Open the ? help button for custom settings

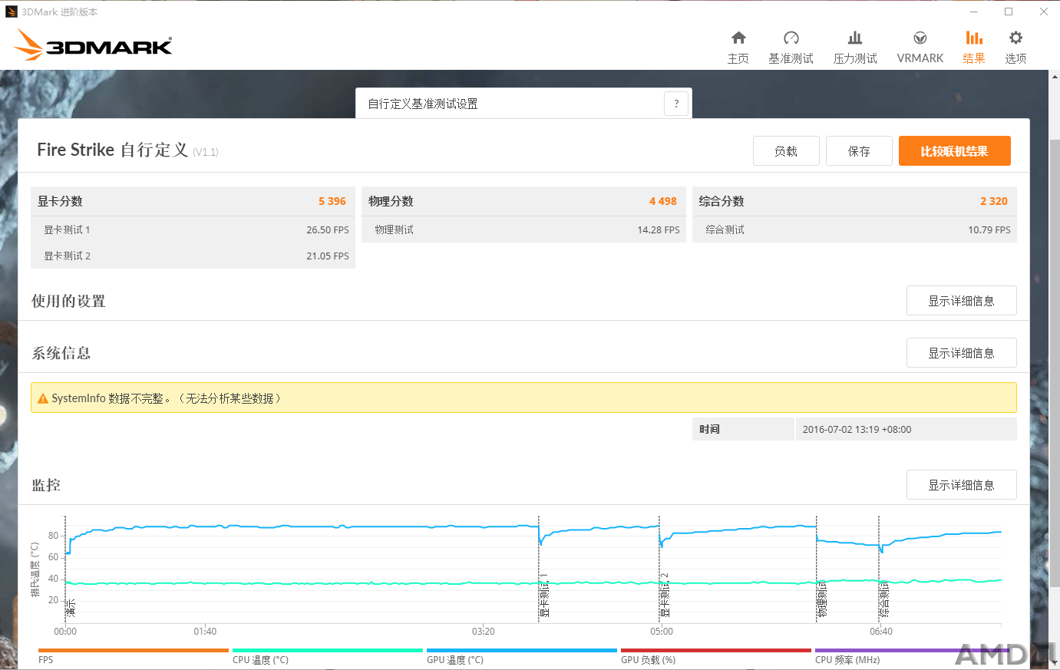point(676,104)
